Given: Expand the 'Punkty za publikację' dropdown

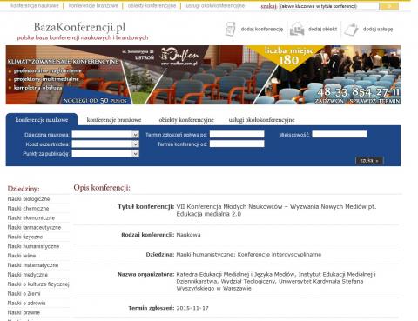Looking at the screenshot, I should point(105,154).
